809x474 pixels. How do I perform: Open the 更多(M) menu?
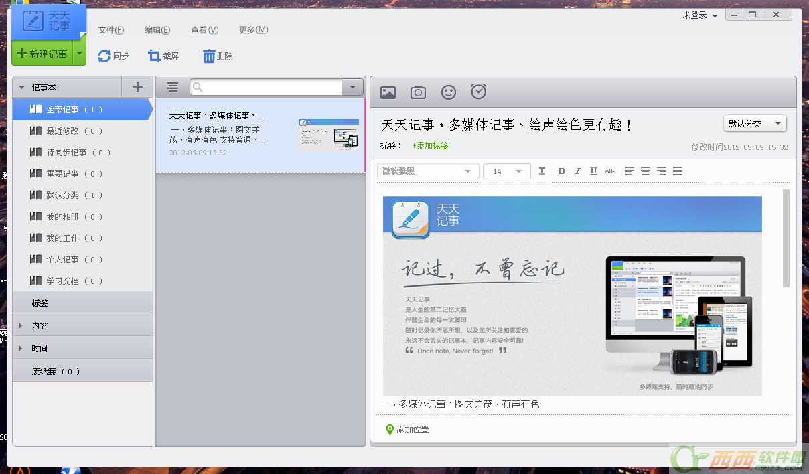(253, 30)
